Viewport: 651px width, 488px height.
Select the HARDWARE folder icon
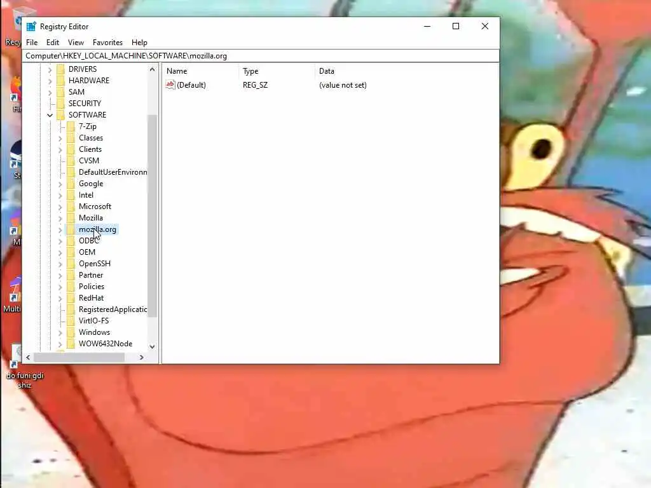point(60,81)
